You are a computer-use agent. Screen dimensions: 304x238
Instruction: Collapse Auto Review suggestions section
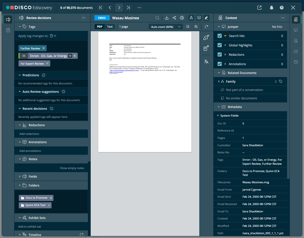[20, 91]
